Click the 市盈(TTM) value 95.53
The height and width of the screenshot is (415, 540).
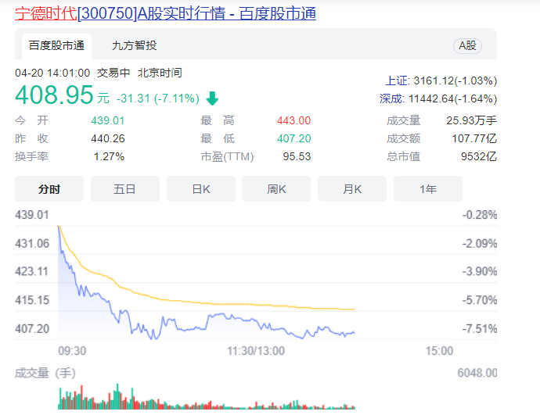[297, 156]
